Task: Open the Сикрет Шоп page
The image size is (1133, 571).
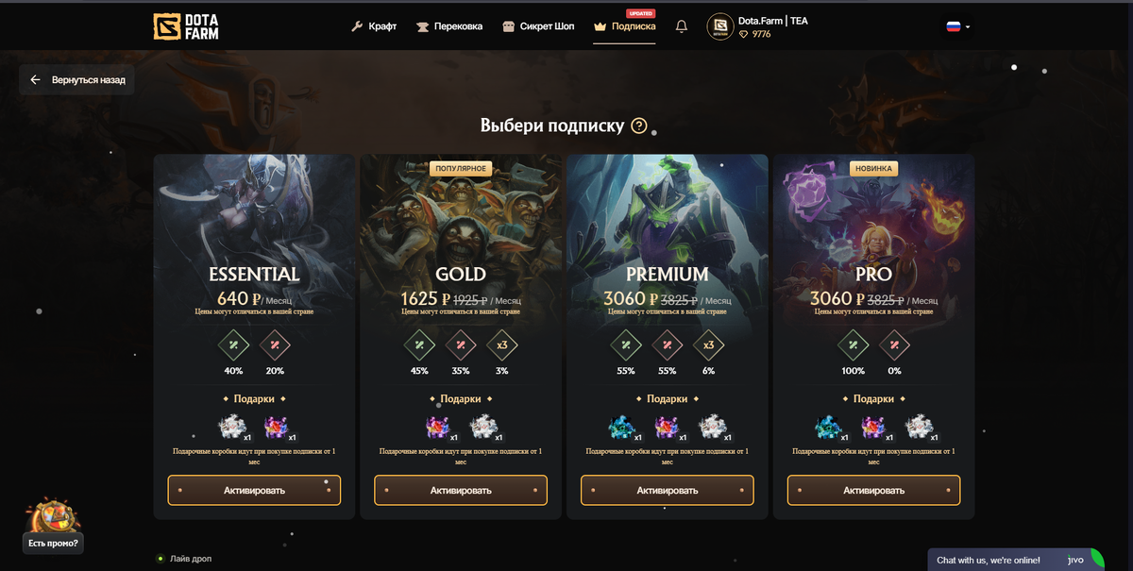Action: tap(537, 26)
